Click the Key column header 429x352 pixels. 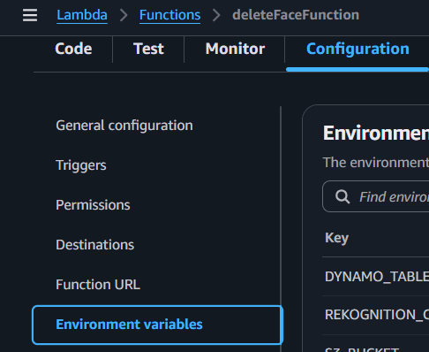coord(336,238)
